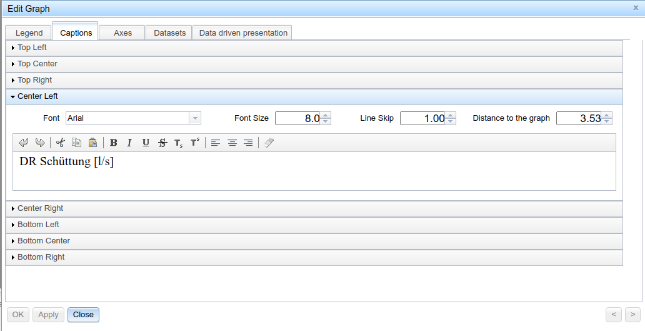Toggle italic formatting

pos(129,143)
